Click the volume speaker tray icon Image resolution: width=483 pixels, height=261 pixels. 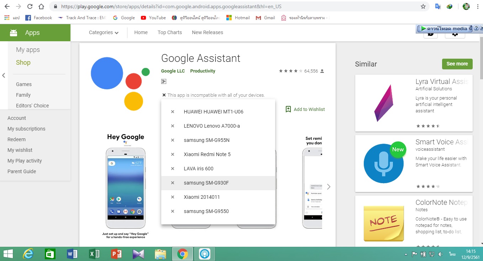(440, 254)
